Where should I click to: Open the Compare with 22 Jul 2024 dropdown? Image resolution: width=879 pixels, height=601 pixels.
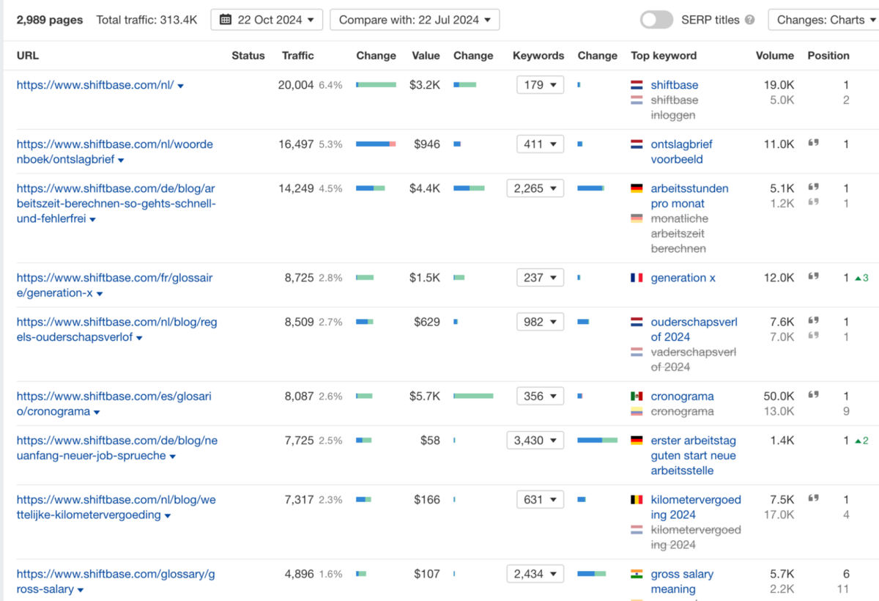click(415, 20)
